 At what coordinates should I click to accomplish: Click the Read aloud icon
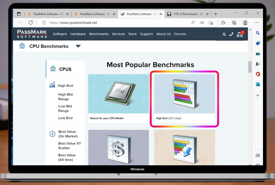[x=193, y=22]
